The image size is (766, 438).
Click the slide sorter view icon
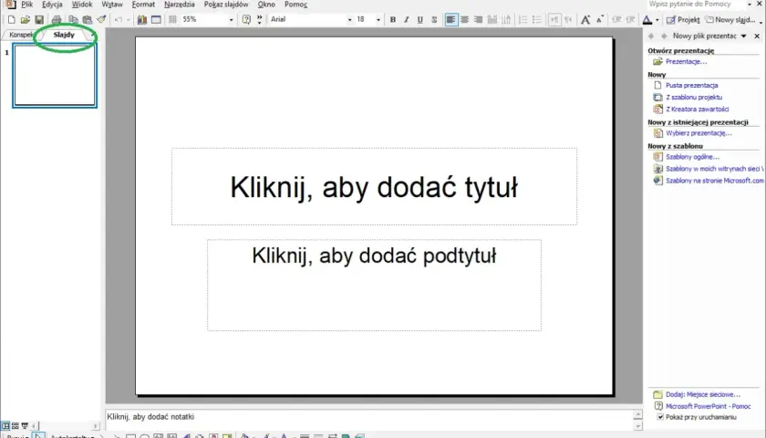(16, 426)
